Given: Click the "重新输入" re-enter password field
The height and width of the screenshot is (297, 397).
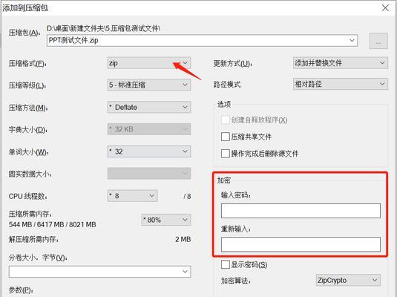Looking at the screenshot, I should (301, 244).
